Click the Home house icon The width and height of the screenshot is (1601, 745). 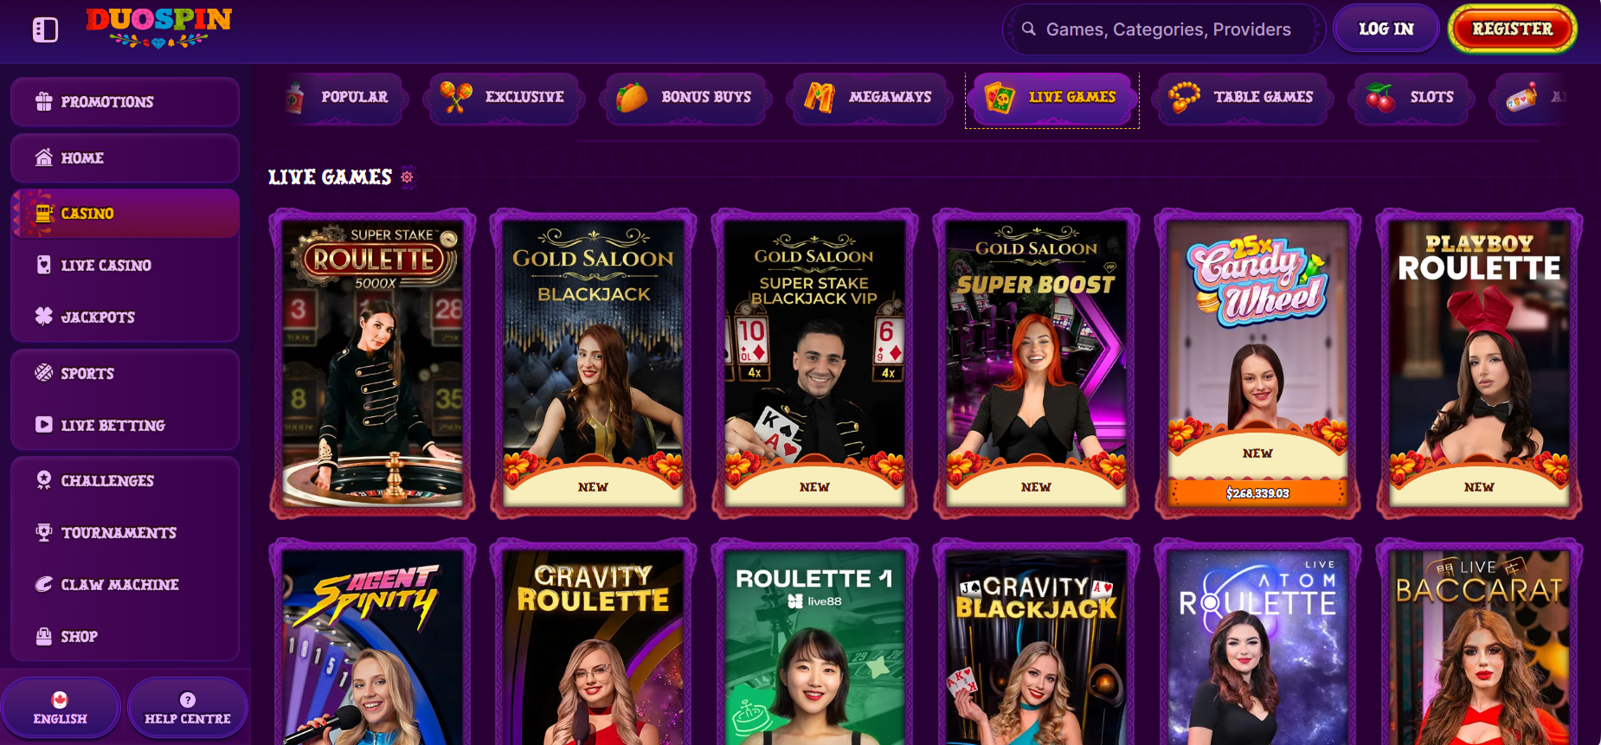tap(44, 157)
